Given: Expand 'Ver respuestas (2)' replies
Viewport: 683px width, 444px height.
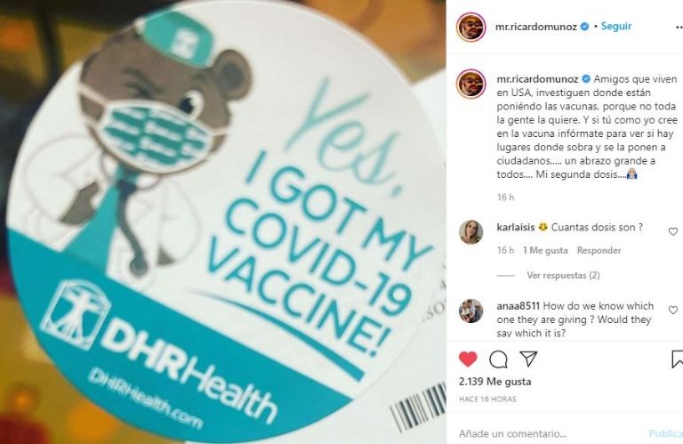Looking at the screenshot, I should 563,275.
